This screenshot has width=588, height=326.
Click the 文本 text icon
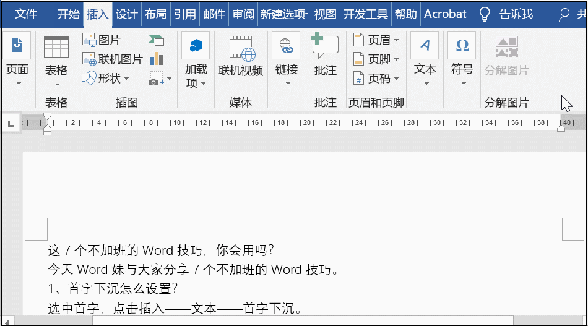coord(425,45)
